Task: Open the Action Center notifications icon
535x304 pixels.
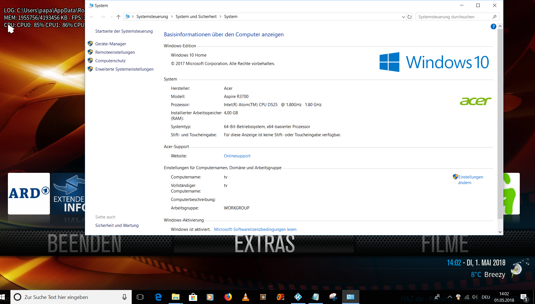Action: (x=524, y=297)
